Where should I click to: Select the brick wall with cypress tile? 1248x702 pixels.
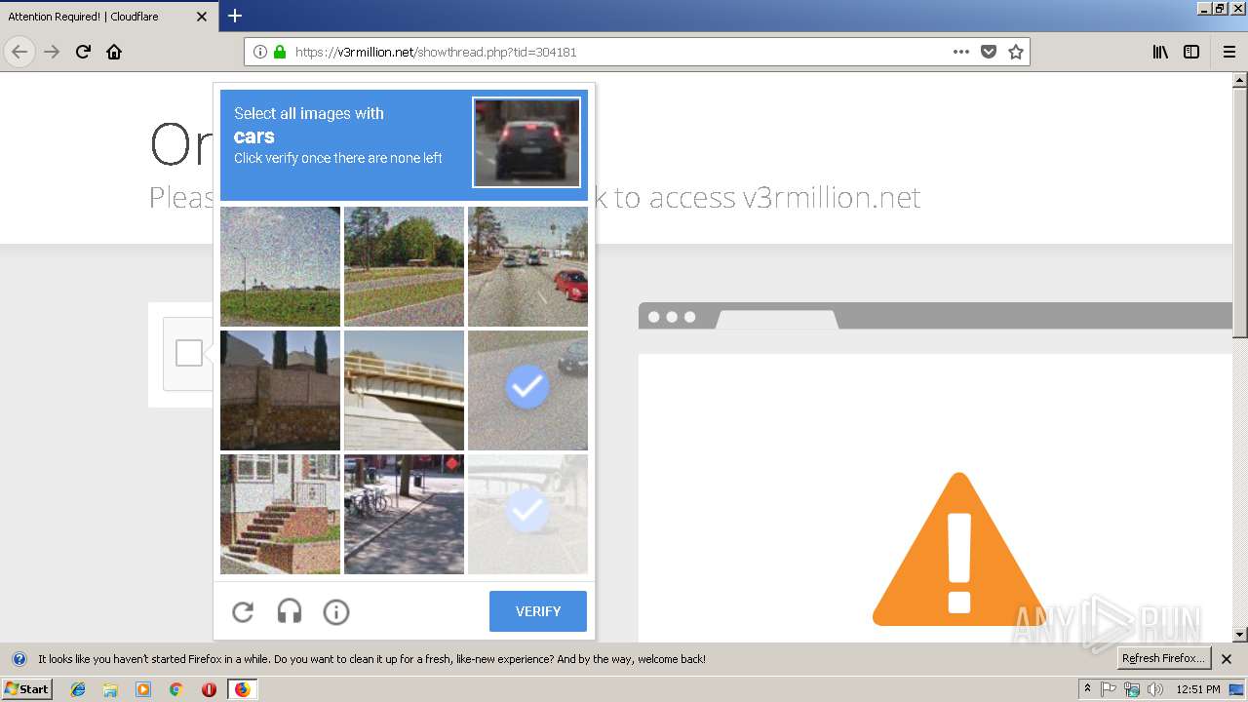(280, 390)
